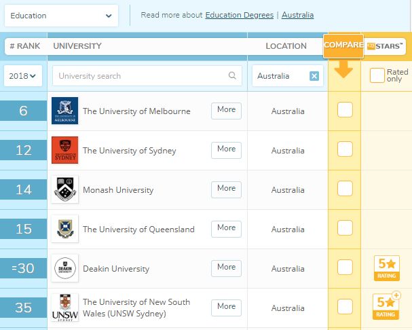The width and height of the screenshot is (412, 330).
Task: Open The University of Melbourne name
Action: coord(136,111)
